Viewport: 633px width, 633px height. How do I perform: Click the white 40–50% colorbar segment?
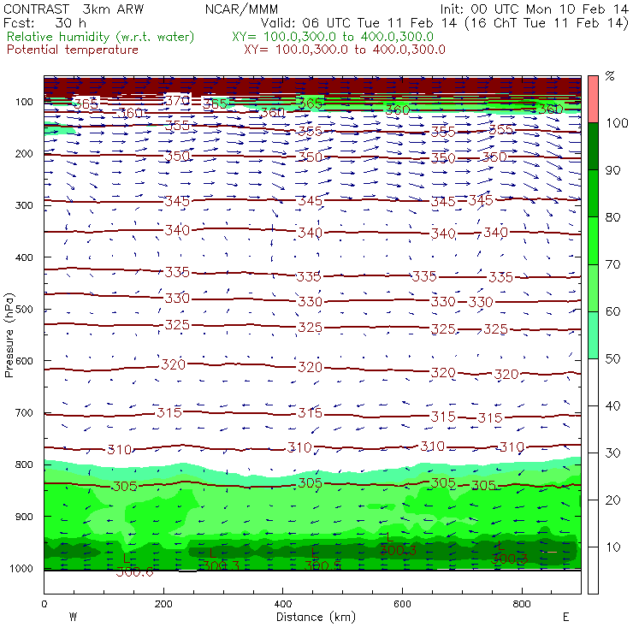(593, 382)
